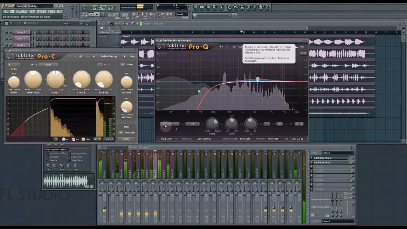The image size is (407, 229).
Task: Open the Pro-C Clean style dropdown
Action: pos(48,65)
